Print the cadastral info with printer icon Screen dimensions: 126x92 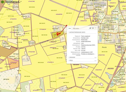coord(93,28)
